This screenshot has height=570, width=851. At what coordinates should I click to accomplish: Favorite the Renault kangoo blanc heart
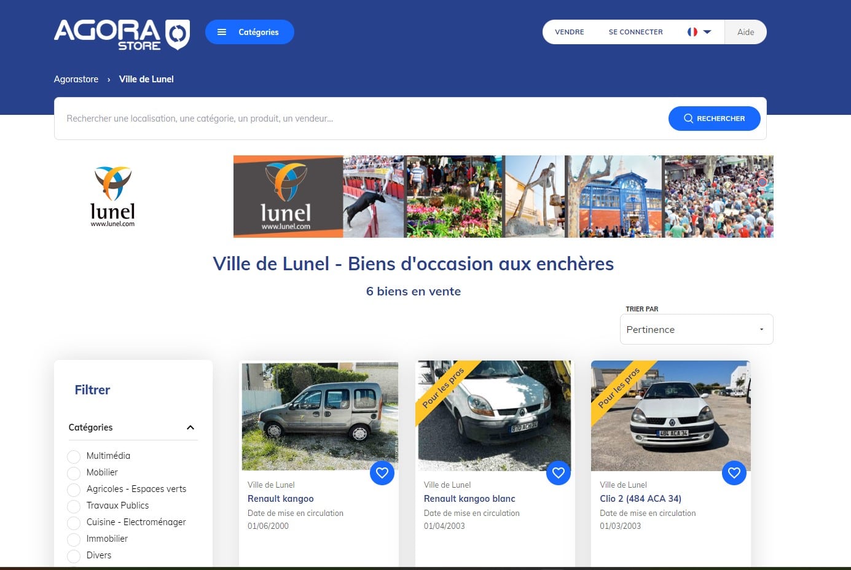(559, 473)
